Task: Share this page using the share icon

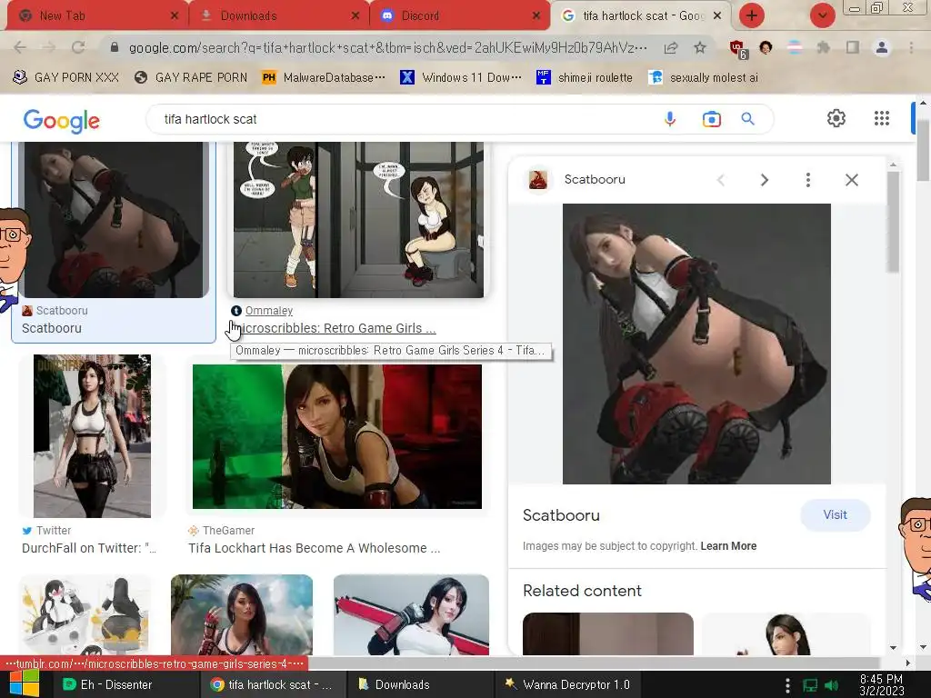Action: (x=671, y=48)
